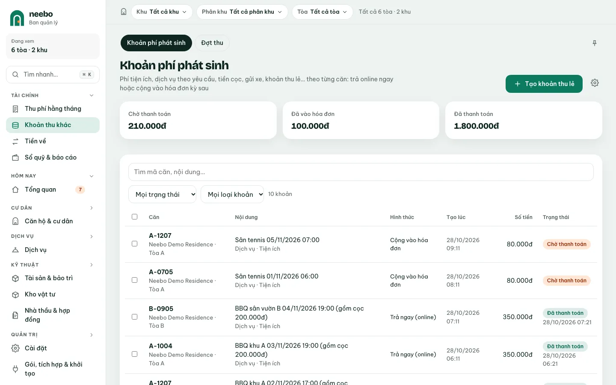Screen dimensions: 616x385
Task: Click the Tiền về transfer icon
Action: click(15, 142)
